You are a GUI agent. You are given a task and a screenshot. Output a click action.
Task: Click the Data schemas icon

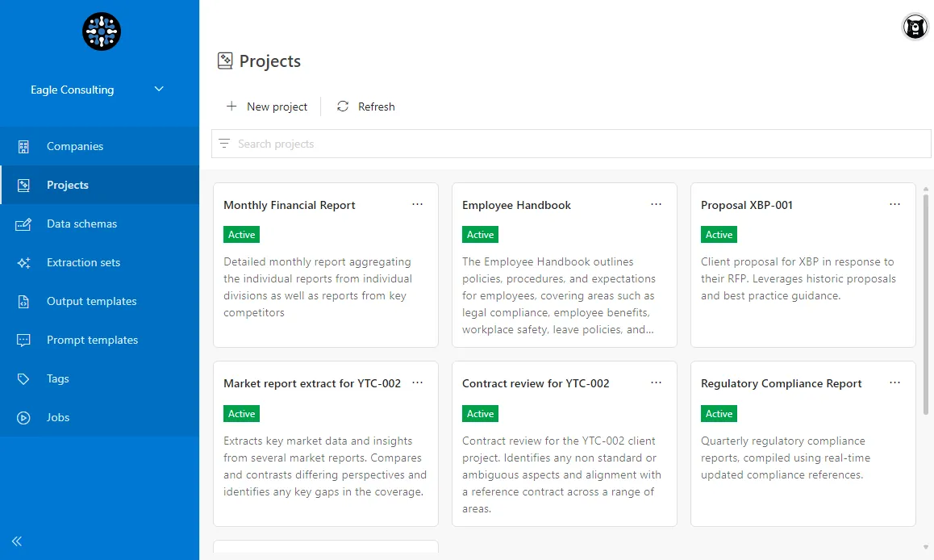23,224
